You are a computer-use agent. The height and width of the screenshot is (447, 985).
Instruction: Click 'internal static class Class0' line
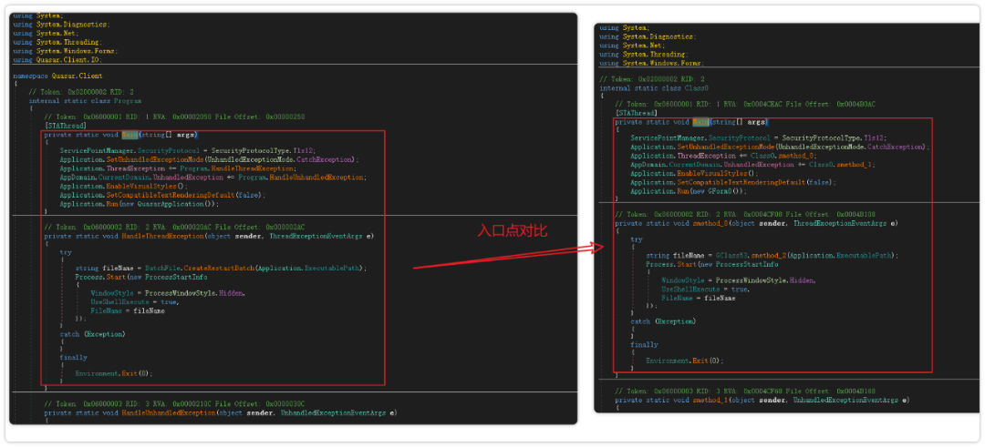[655, 88]
